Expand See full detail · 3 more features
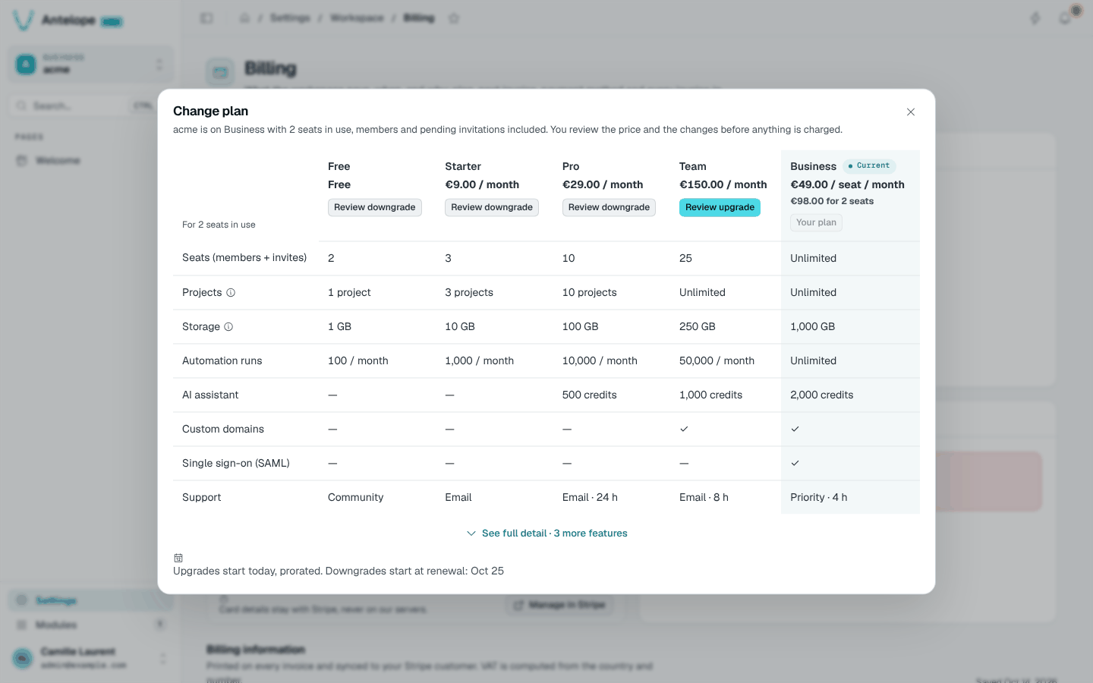Viewport: 1093px width, 683px height. pyautogui.click(x=546, y=533)
